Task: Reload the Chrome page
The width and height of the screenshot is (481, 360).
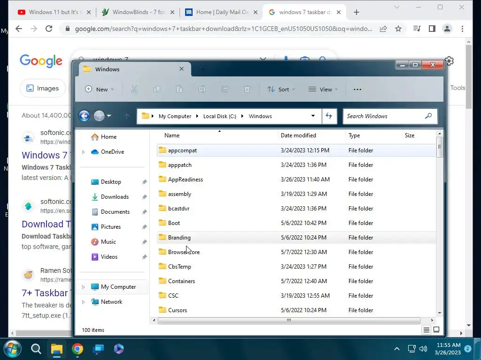Action: point(49,29)
